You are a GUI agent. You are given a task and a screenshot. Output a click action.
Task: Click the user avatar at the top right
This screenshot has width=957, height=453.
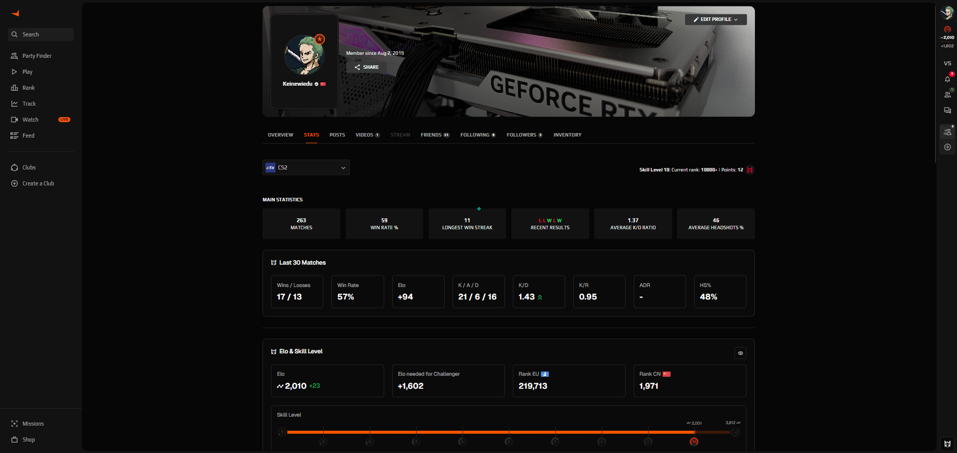(947, 12)
